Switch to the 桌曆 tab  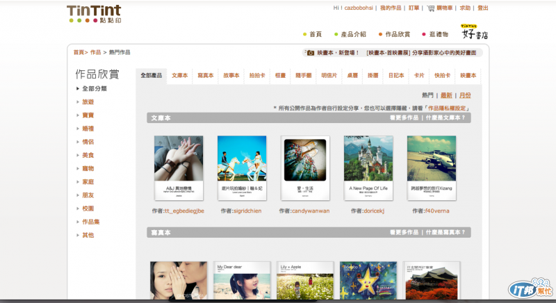352,76
